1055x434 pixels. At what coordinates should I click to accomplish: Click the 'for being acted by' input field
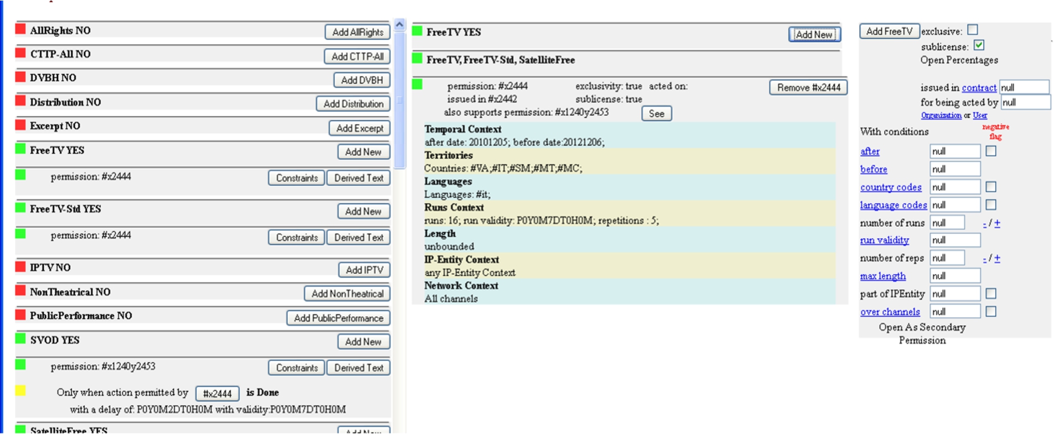click(1025, 102)
